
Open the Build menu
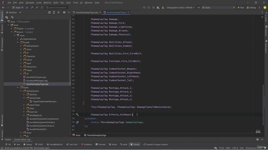point(56,2)
